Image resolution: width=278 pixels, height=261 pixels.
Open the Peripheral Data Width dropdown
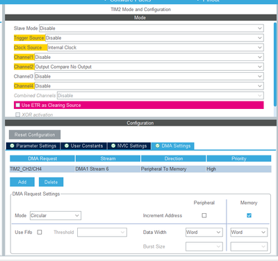pos(204,232)
